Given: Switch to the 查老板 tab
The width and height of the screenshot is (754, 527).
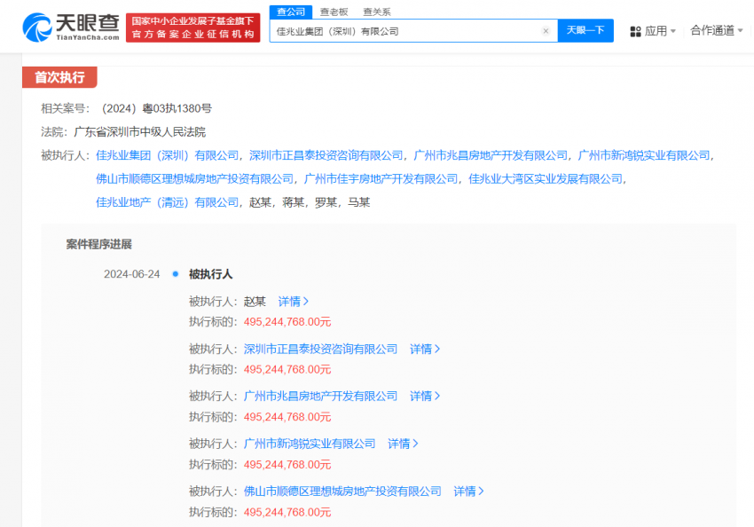Looking at the screenshot, I should point(334,12).
